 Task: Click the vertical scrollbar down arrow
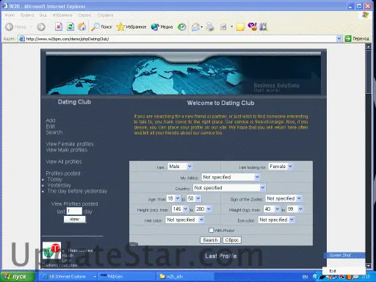[x=369, y=265]
